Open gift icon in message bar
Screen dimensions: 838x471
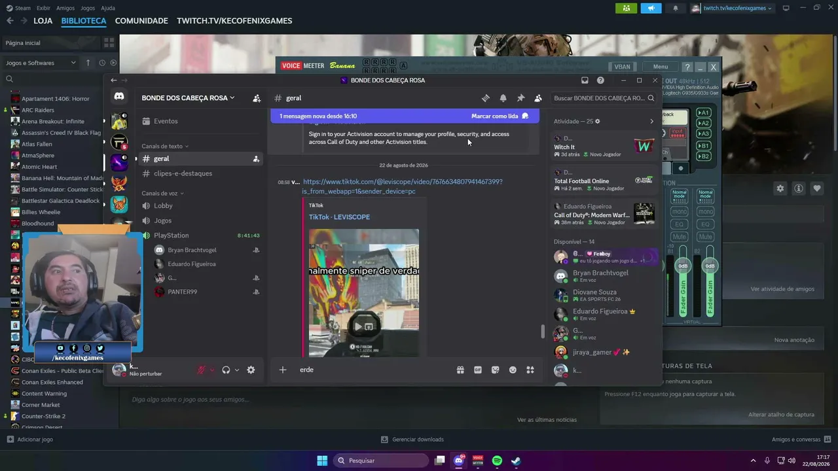460,370
